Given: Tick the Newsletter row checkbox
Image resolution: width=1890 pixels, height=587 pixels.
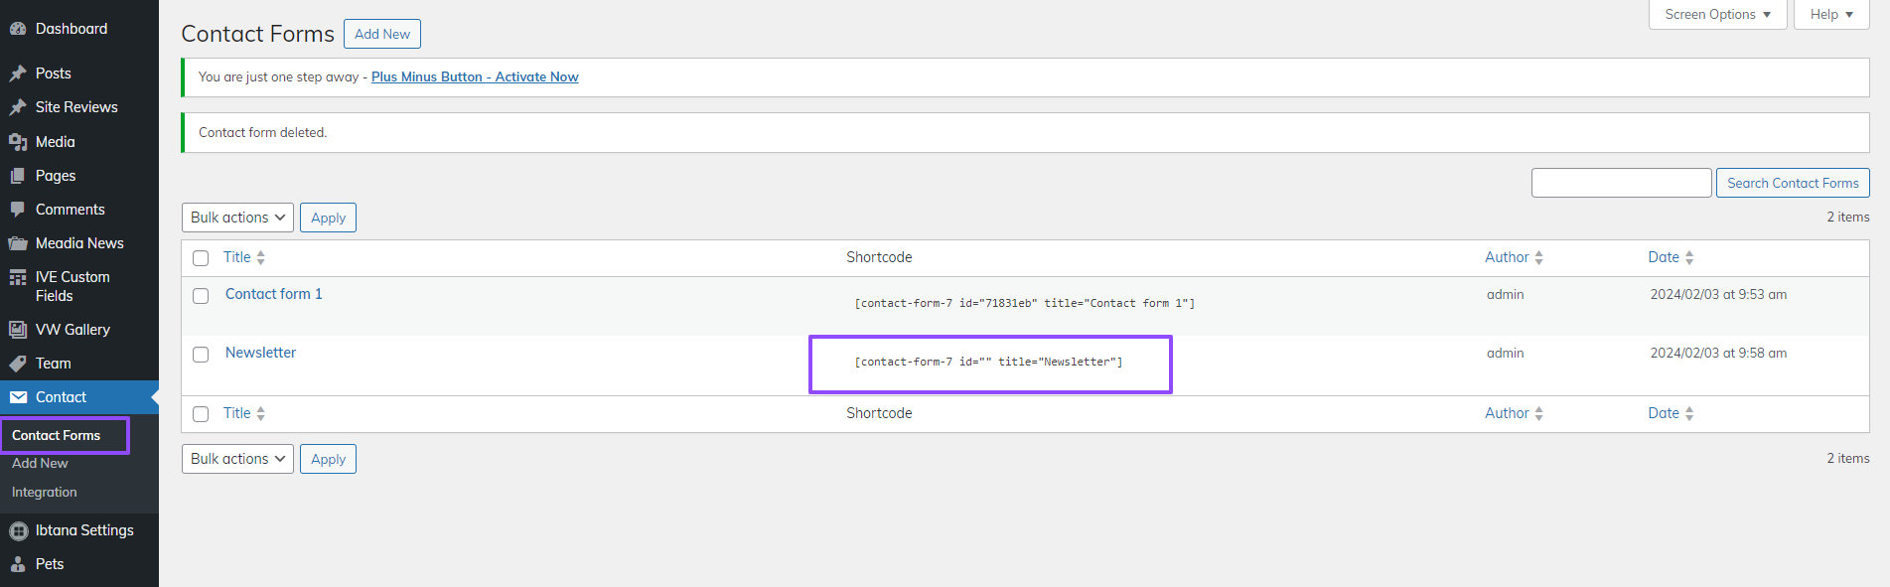Looking at the screenshot, I should (x=201, y=355).
